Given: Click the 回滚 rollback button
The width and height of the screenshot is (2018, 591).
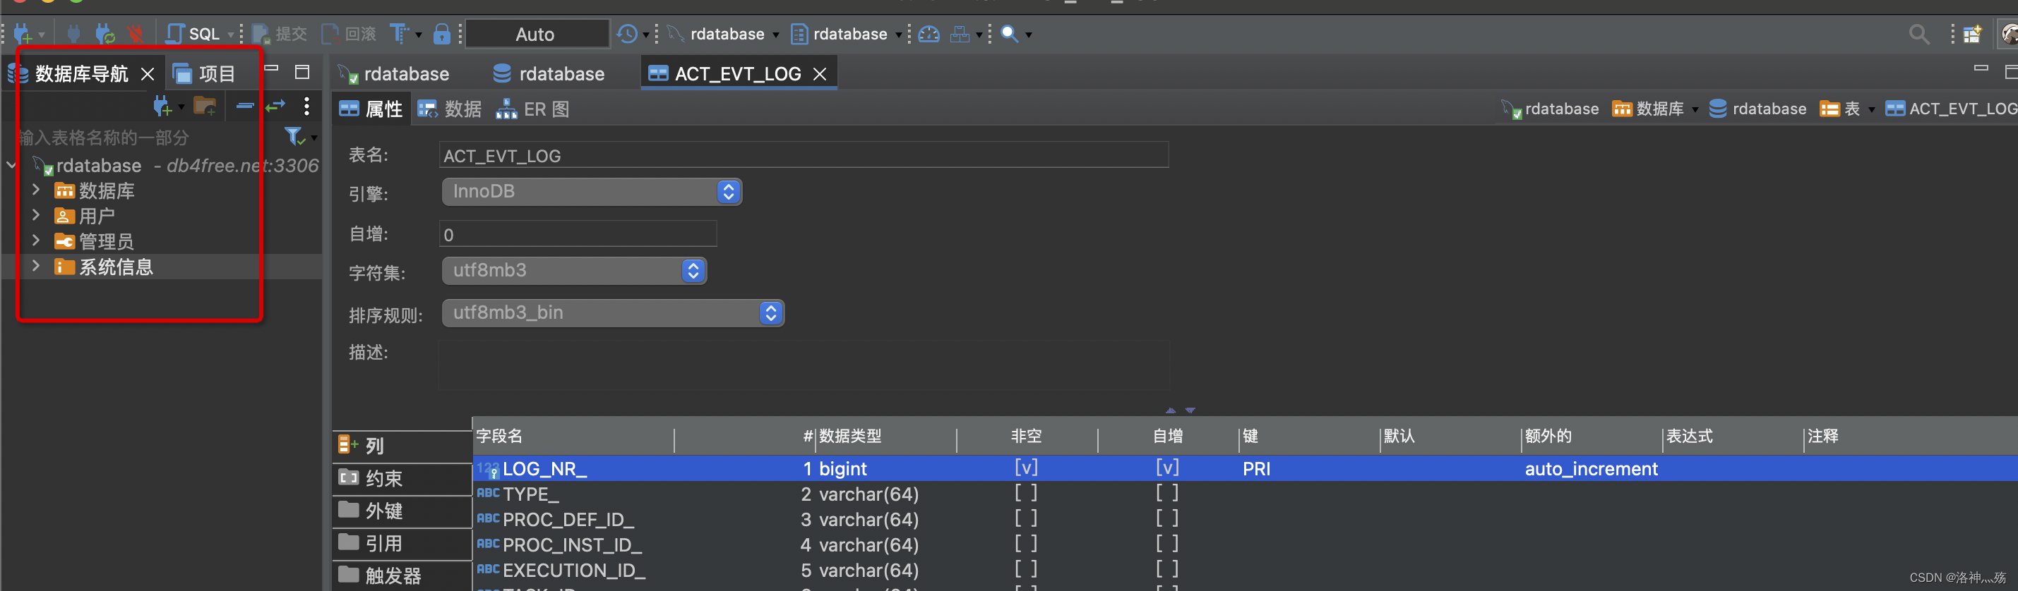Looking at the screenshot, I should [350, 34].
